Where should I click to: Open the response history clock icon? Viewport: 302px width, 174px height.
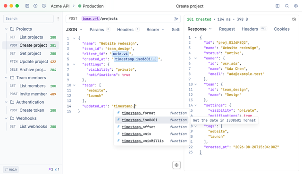(x=294, y=19)
